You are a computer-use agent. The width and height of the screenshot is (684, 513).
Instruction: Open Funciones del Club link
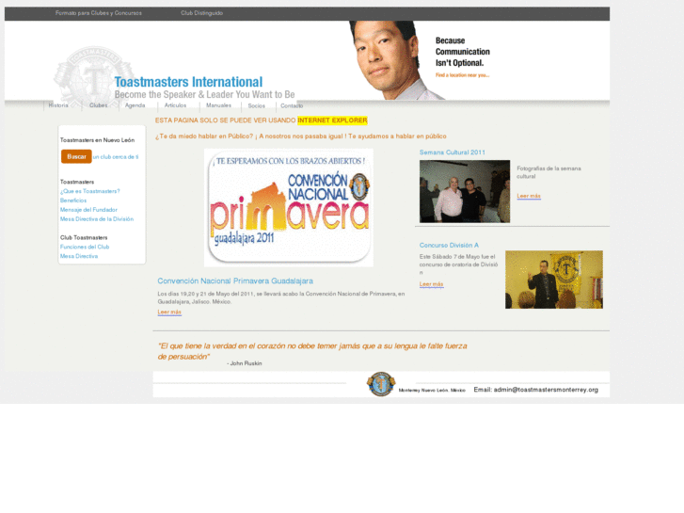(85, 247)
